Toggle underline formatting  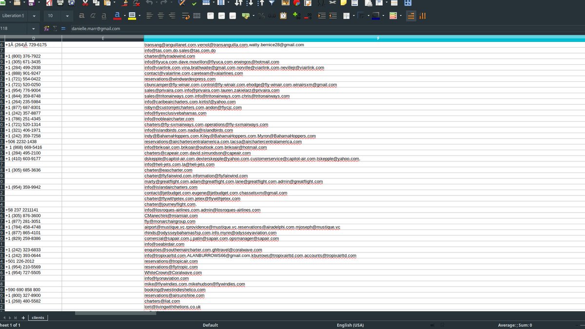click(x=104, y=16)
